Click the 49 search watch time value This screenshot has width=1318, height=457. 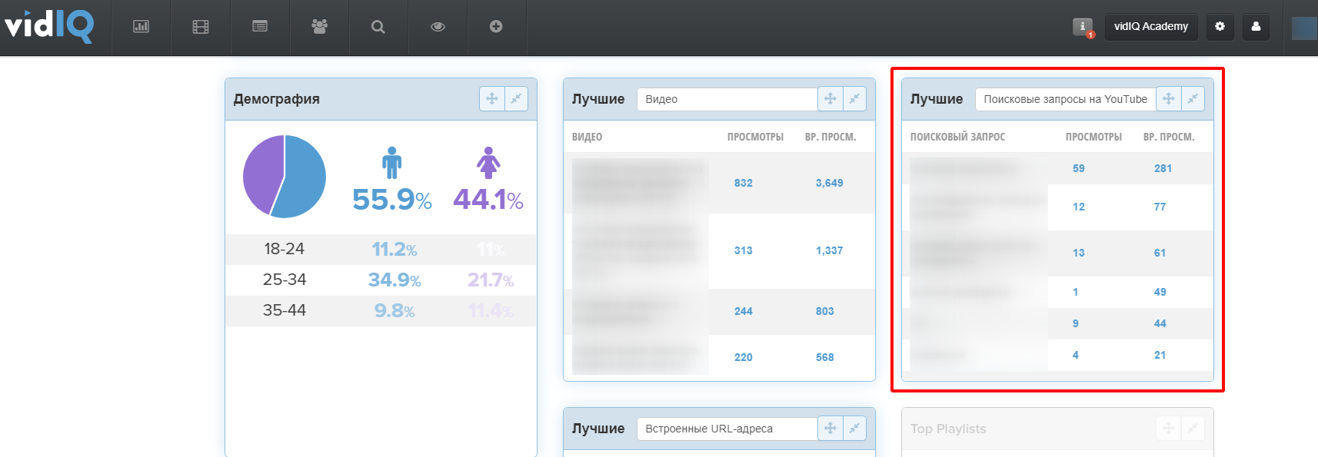click(x=1160, y=292)
